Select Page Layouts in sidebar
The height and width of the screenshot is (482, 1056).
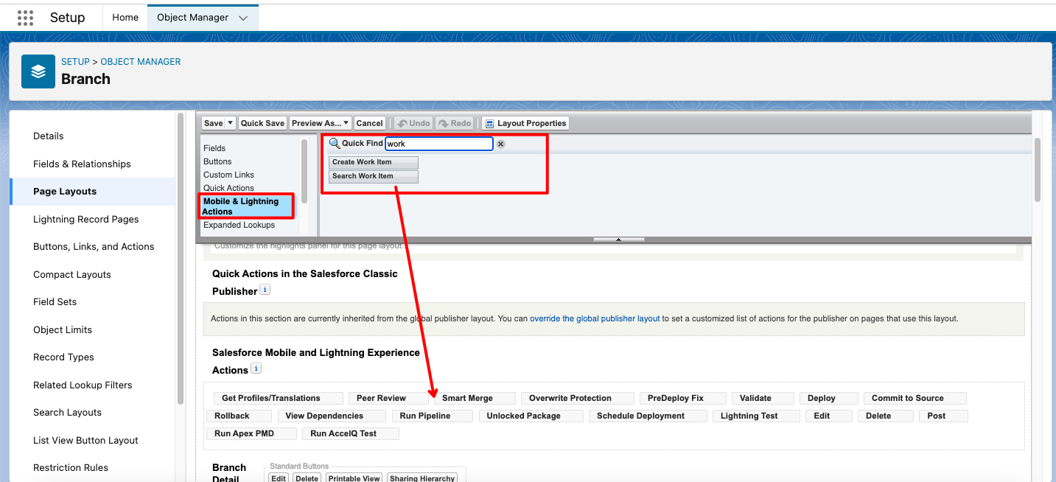click(x=65, y=191)
